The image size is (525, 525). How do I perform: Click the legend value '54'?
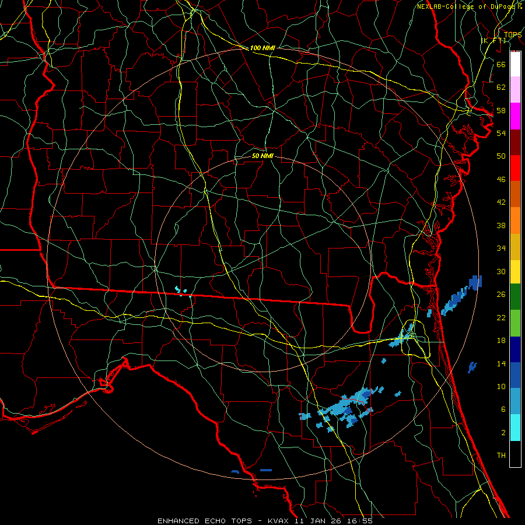click(x=501, y=133)
